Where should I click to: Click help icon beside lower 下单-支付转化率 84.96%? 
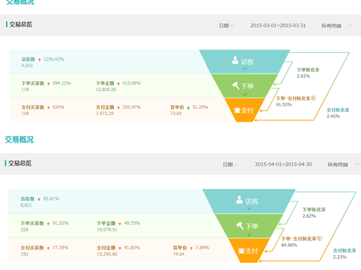[x=319, y=238]
